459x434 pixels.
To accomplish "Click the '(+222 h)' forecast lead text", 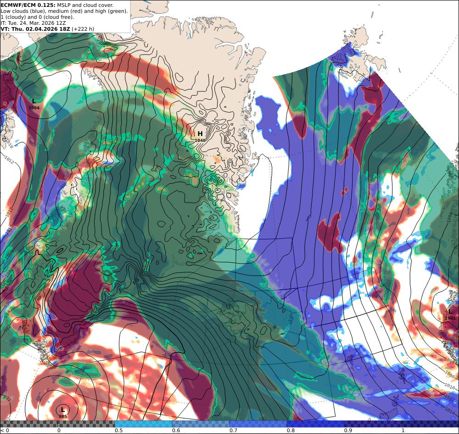I will (x=83, y=29).
